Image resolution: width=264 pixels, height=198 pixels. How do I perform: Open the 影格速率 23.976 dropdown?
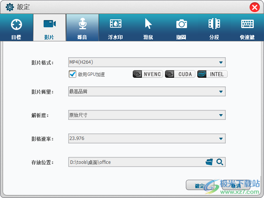pyautogui.click(x=147, y=138)
